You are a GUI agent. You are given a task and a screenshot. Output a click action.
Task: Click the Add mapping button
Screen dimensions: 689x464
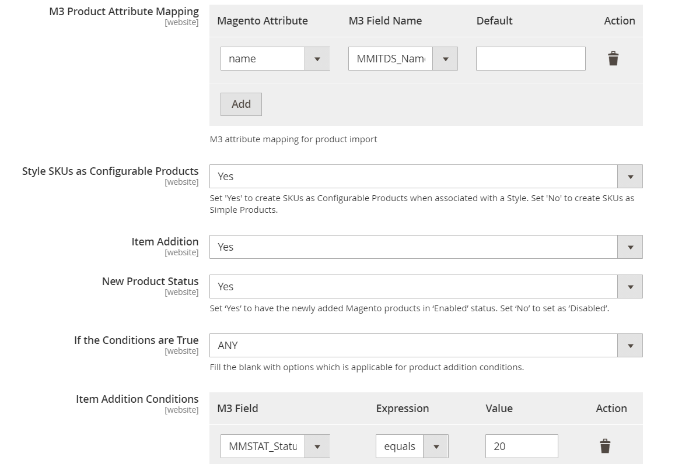[x=241, y=104]
